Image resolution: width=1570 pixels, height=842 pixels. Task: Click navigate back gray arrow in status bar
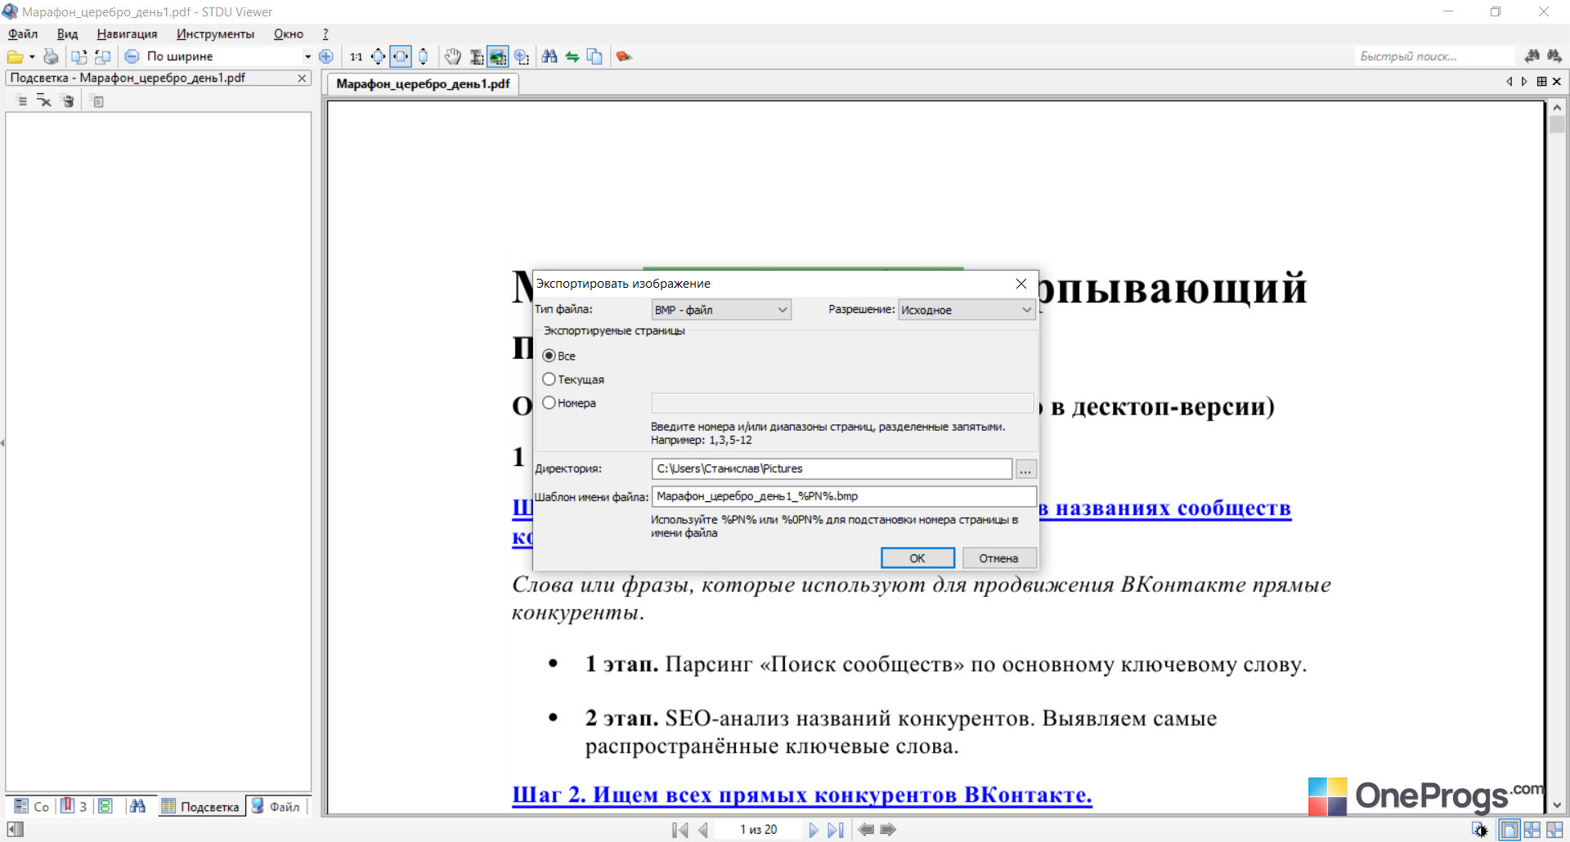(x=866, y=830)
